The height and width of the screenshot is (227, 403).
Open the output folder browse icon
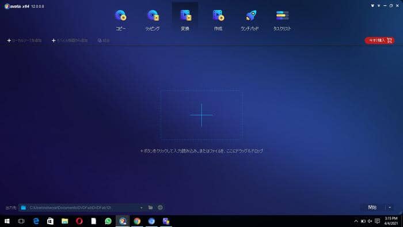[x=151, y=207]
